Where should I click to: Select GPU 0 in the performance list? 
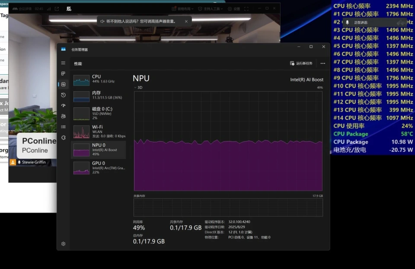pyautogui.click(x=98, y=167)
